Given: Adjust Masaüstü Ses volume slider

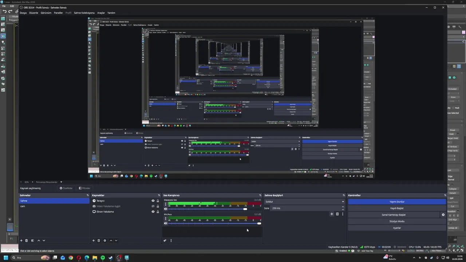Looking at the screenshot, I should tap(245, 209).
